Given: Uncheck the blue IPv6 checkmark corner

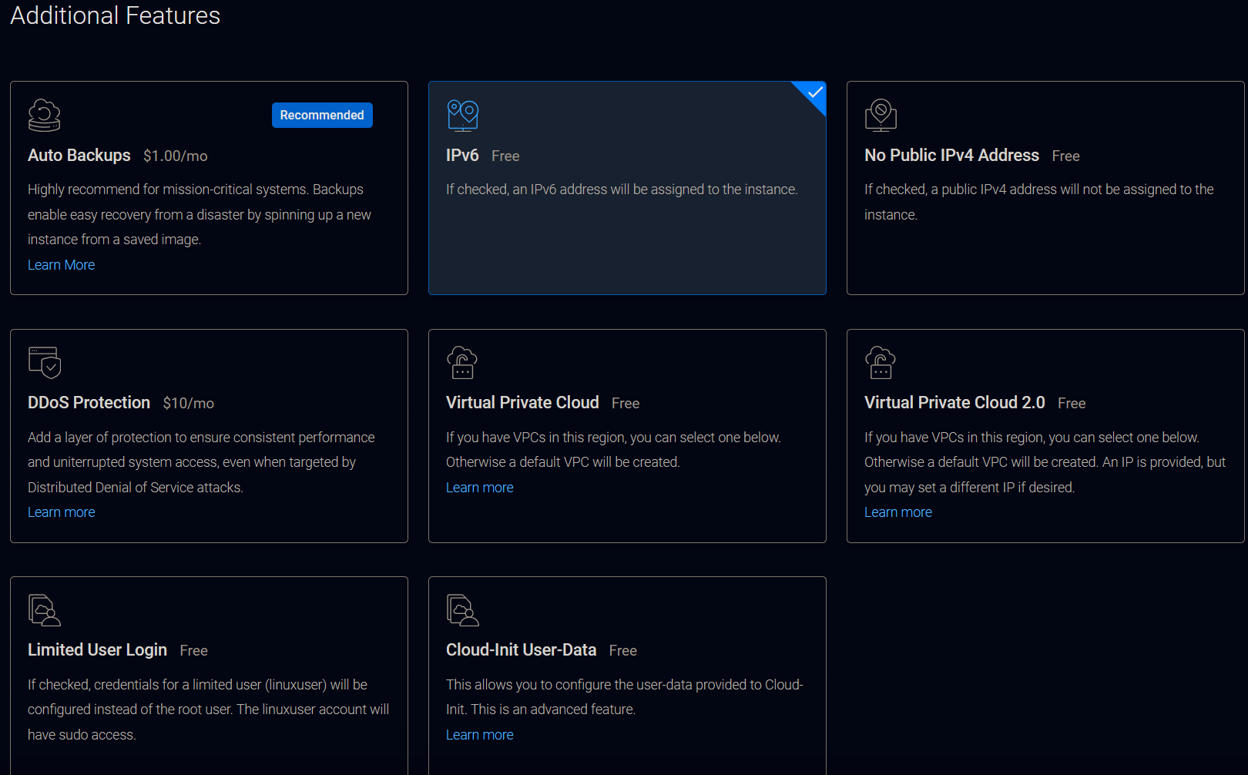Looking at the screenshot, I should (814, 92).
